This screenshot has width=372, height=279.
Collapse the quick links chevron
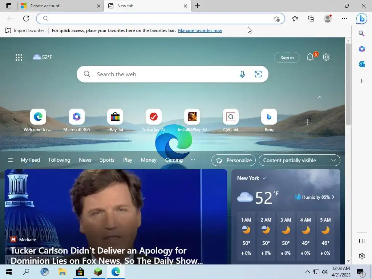[320, 97]
